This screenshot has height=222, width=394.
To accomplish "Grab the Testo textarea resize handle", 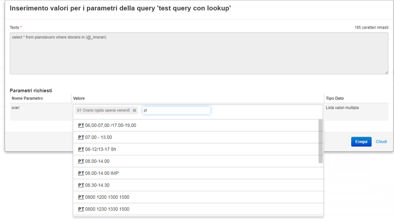I will (386, 72).
